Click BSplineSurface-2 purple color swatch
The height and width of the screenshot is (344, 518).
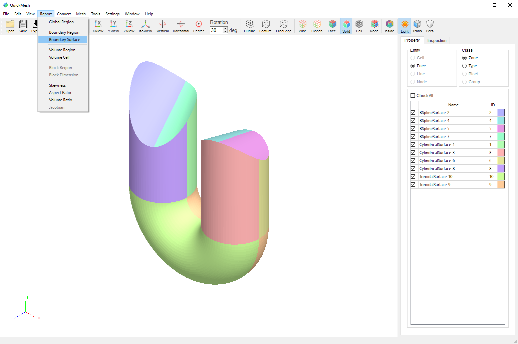[x=501, y=113]
